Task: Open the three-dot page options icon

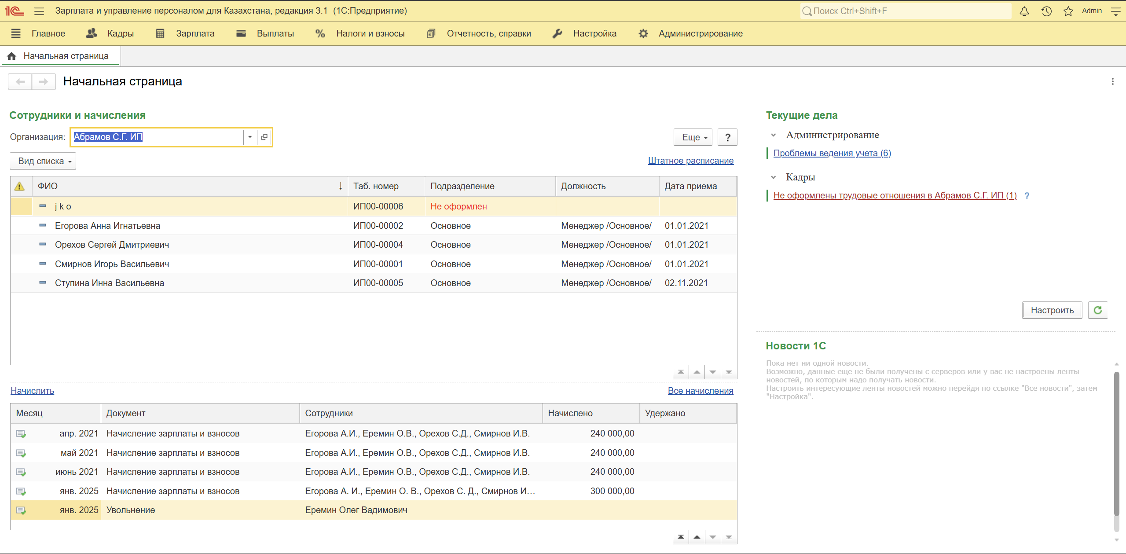Action: coord(1113,81)
